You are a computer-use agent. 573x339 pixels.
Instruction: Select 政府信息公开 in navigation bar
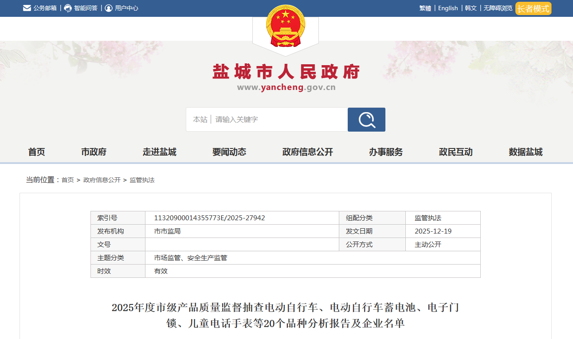point(308,152)
